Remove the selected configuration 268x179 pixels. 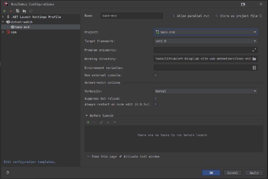point(11,11)
